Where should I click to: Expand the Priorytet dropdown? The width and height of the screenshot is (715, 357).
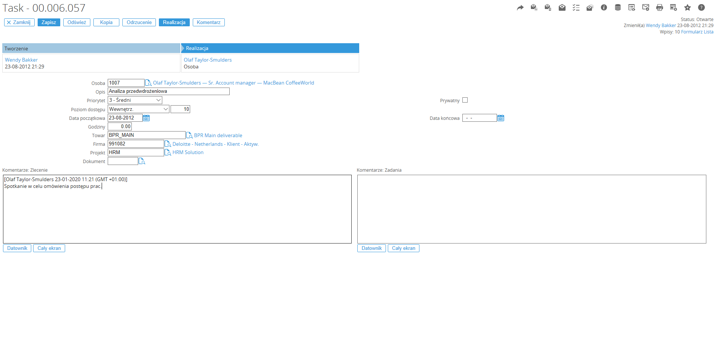(x=135, y=100)
